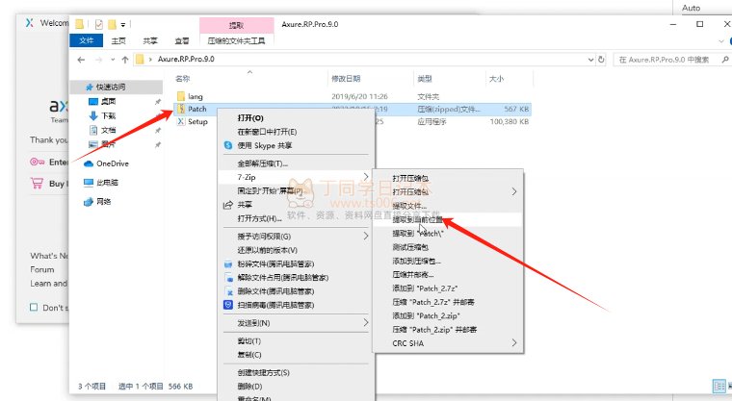This screenshot has height=401, width=732.
Task: Open the quick access toolbar customize arrow
Action: (x=122, y=25)
